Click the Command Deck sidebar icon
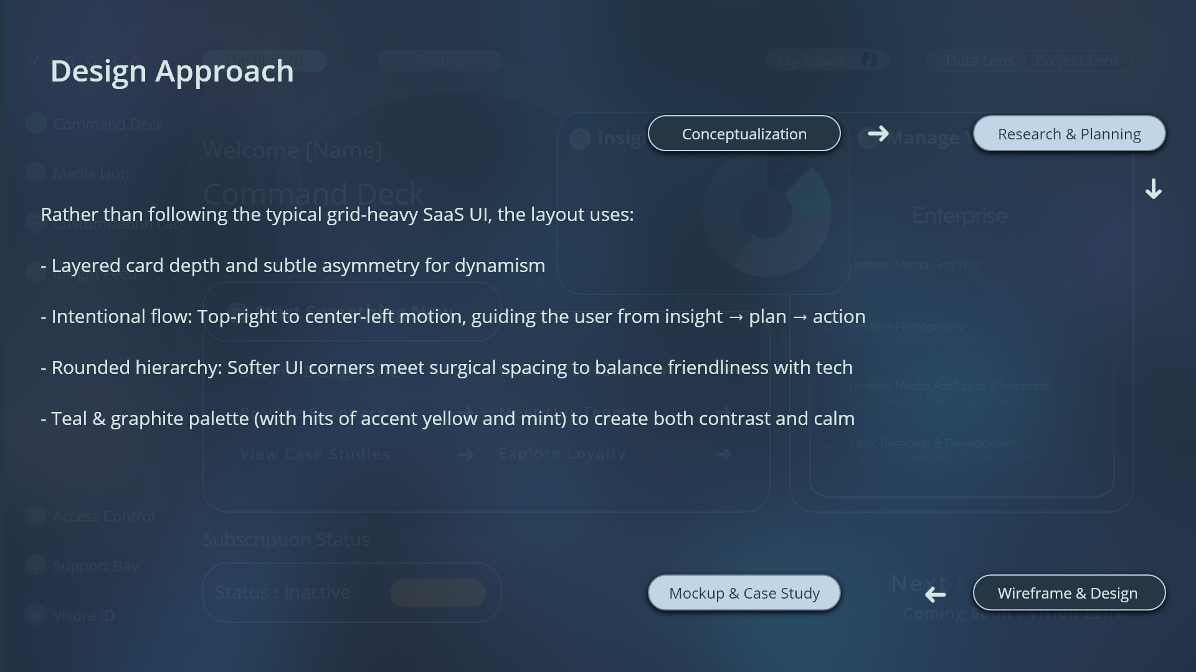The image size is (1196, 672). coord(36,123)
